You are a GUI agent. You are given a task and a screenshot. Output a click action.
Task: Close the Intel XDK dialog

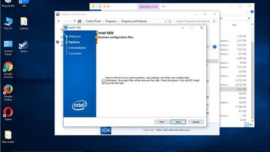click(x=202, y=28)
